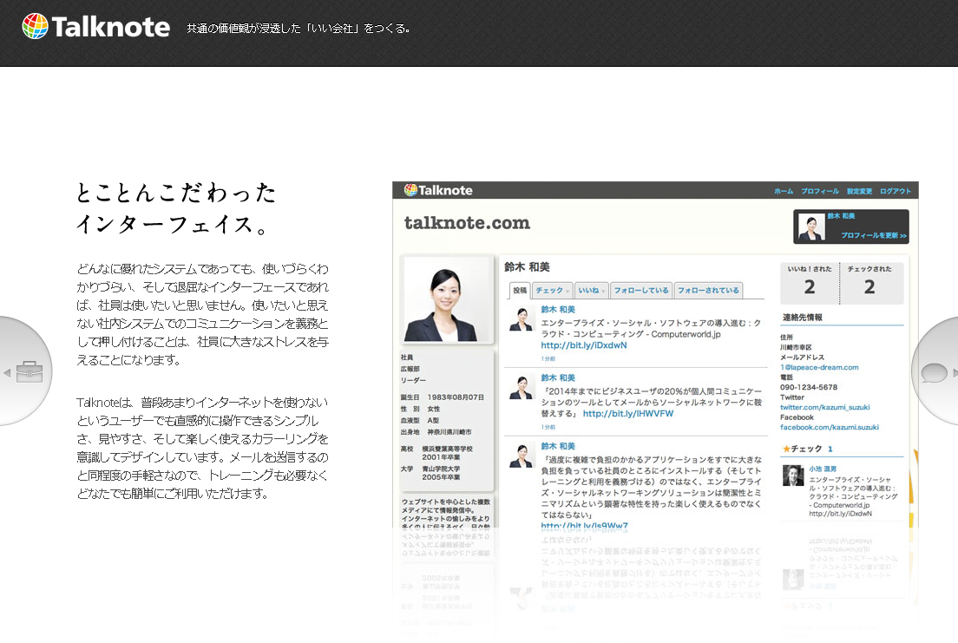Open link http://bit.ly/lHWVFW in second post
The image size is (958, 643).
pos(628,414)
